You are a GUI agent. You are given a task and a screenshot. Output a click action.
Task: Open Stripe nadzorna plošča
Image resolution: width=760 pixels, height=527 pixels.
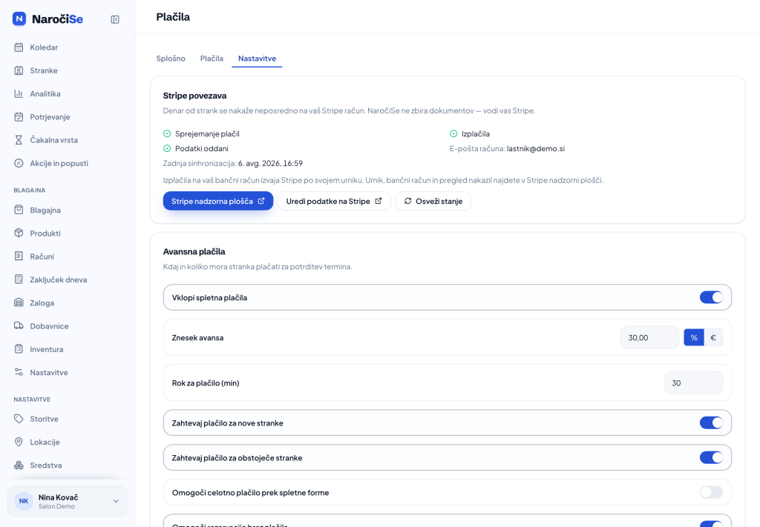(x=218, y=201)
